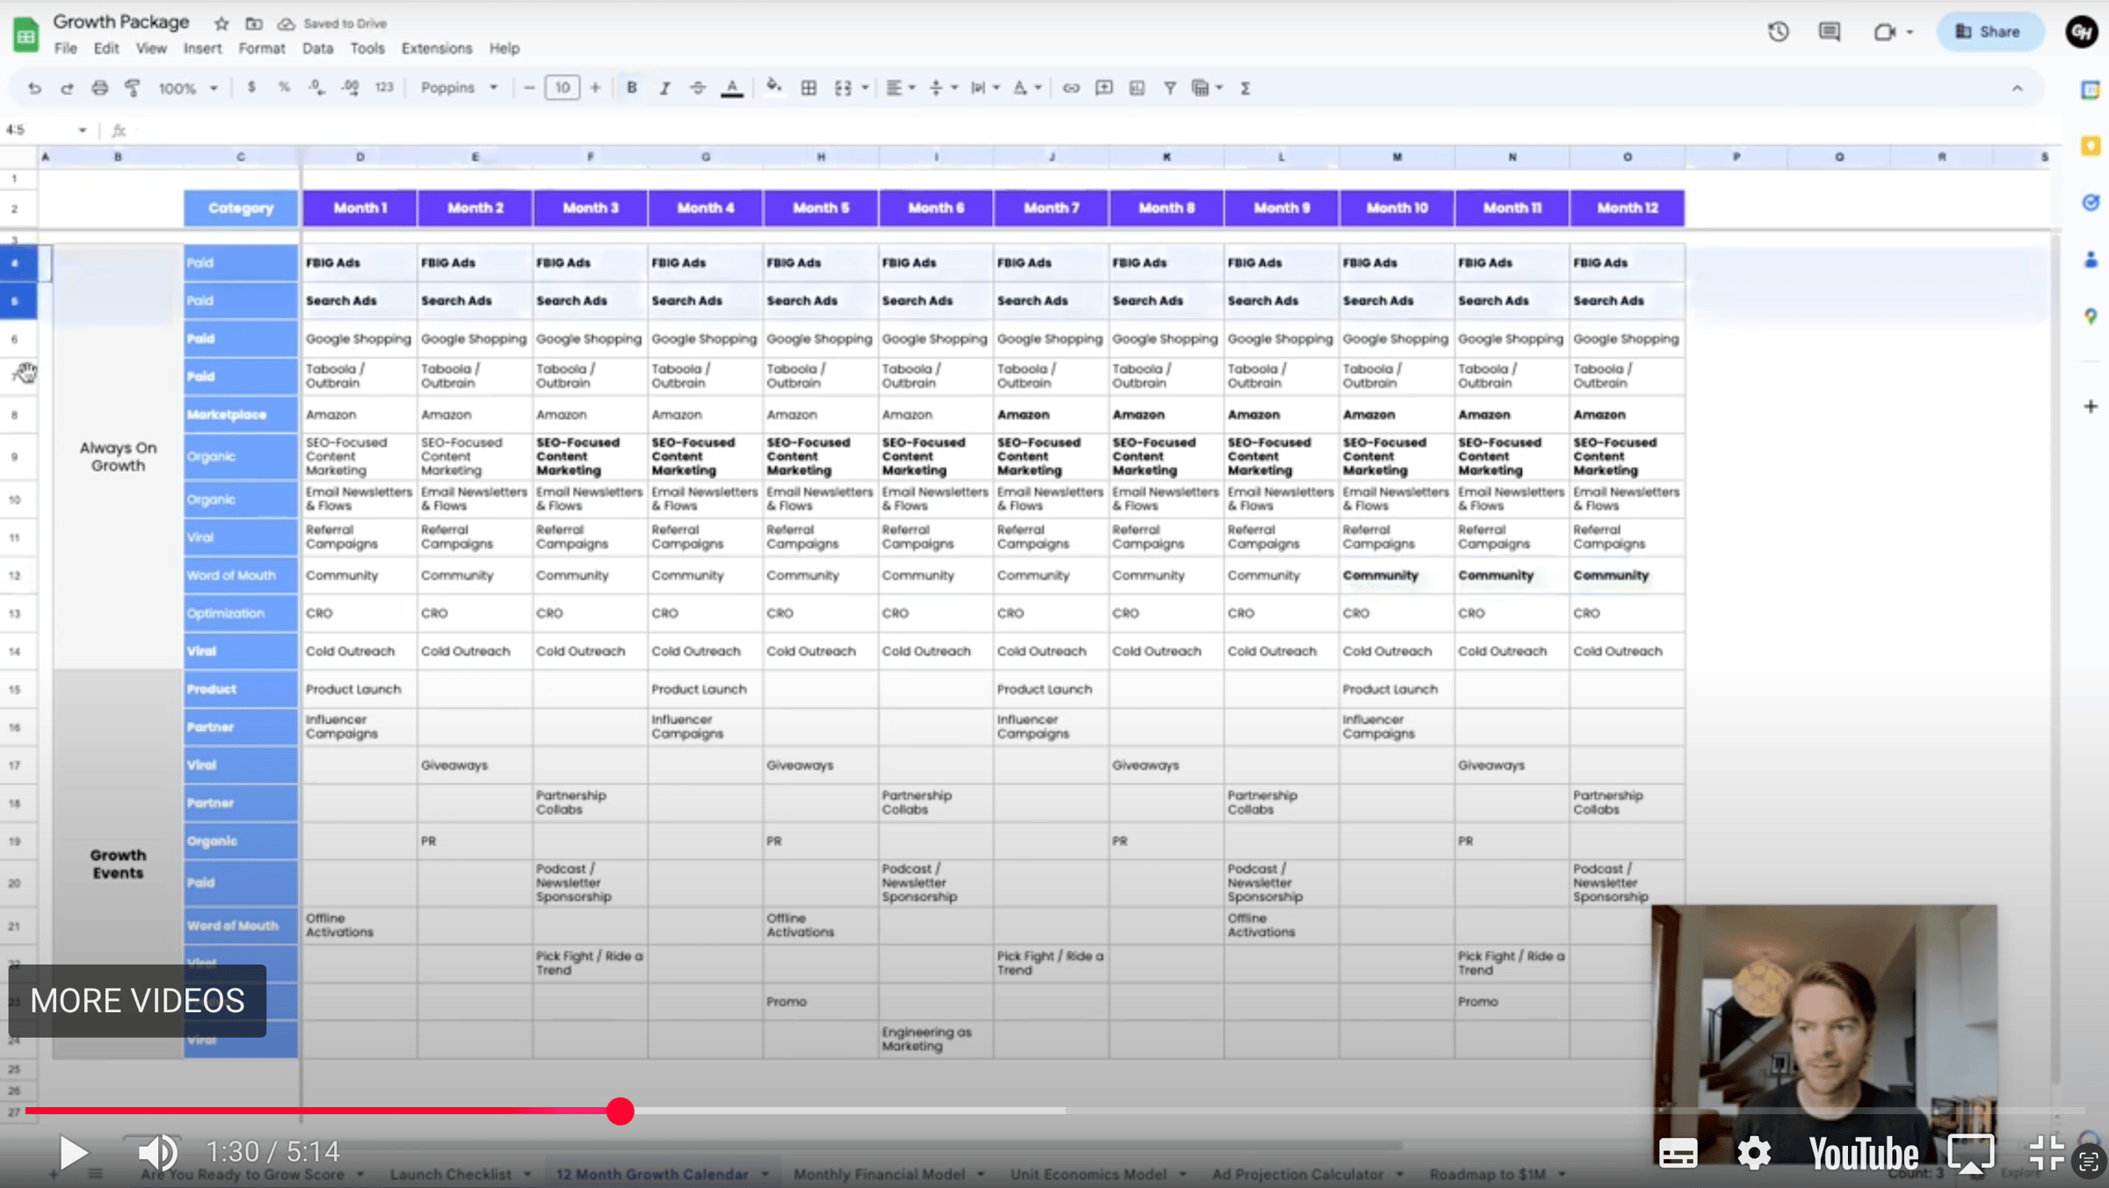Viewport: 2109px width, 1188px height.
Task: Toggle subtitles/closed captions
Action: click(x=1678, y=1153)
